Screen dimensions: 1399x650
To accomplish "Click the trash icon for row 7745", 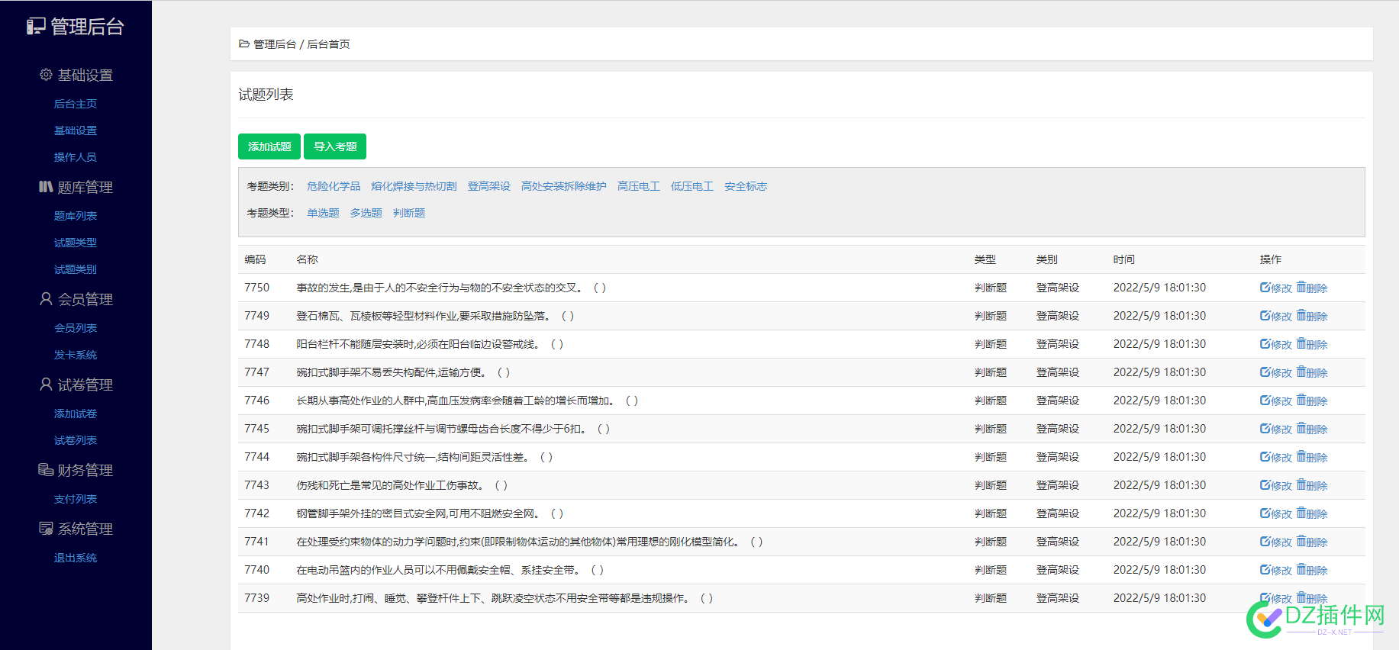I will (x=1301, y=428).
